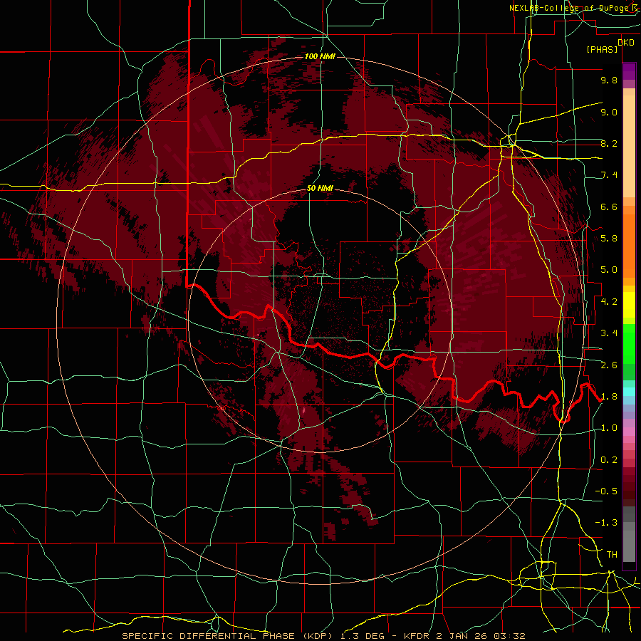This screenshot has height=641, width=641.
Task: Click the 7.4 scale value
Action: (609, 175)
